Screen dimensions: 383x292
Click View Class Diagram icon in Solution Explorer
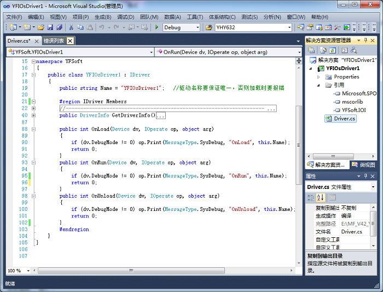coord(353,50)
